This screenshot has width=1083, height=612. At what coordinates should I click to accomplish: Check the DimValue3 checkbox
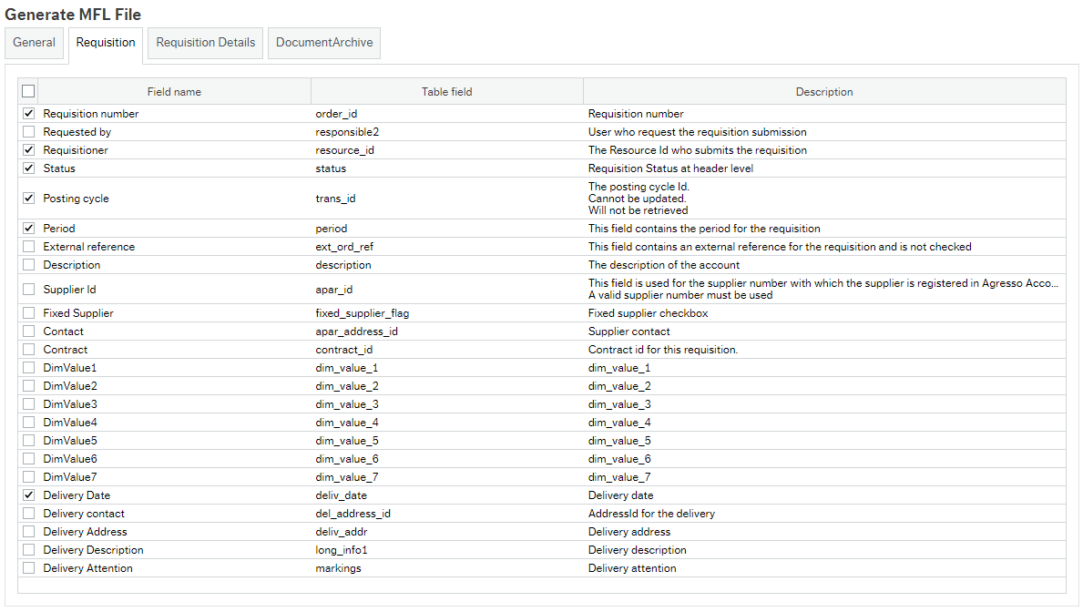pyautogui.click(x=28, y=404)
